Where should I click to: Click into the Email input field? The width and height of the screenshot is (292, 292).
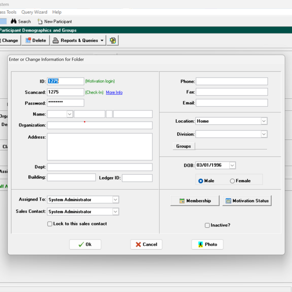click(232, 103)
